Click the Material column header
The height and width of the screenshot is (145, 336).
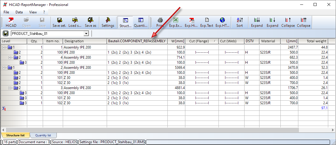coord(270,41)
